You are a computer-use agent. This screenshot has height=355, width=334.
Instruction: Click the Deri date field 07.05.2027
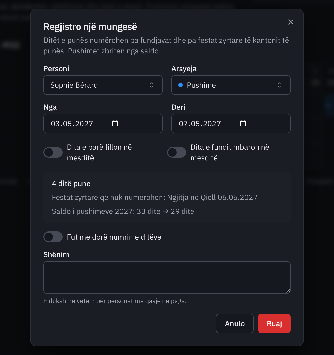[231, 124]
